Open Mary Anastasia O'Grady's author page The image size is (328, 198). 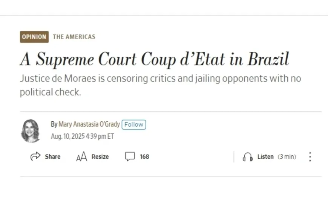pyautogui.click(x=89, y=124)
